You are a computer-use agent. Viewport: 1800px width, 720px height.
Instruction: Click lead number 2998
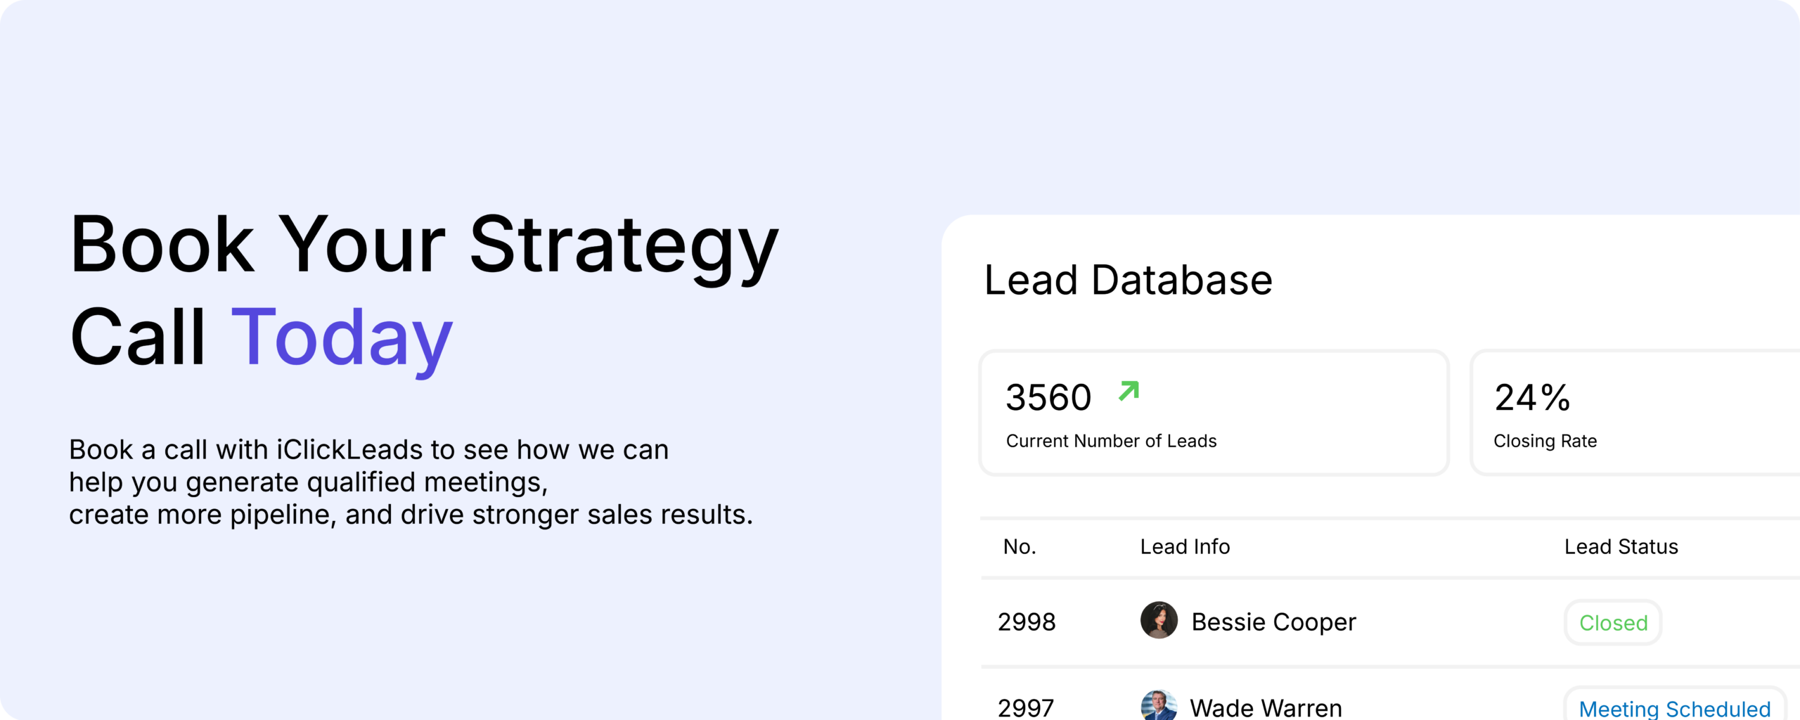(x=1027, y=622)
